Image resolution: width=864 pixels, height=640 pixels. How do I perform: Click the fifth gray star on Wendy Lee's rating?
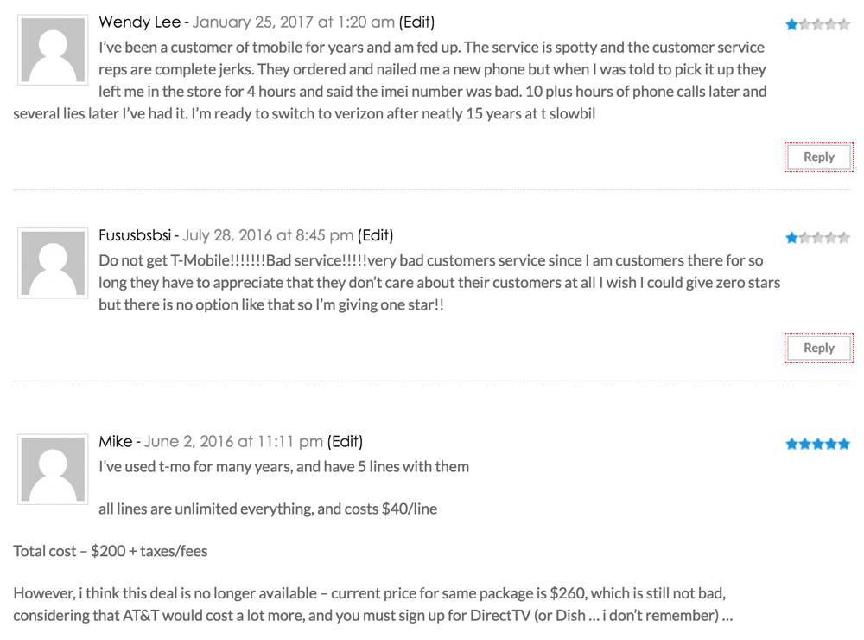(x=843, y=24)
